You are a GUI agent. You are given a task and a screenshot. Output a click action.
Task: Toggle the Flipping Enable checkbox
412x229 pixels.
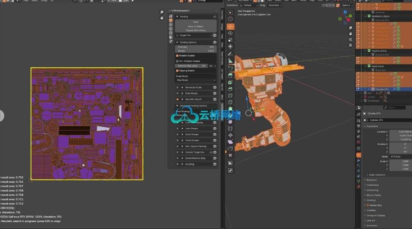[x=178, y=71]
